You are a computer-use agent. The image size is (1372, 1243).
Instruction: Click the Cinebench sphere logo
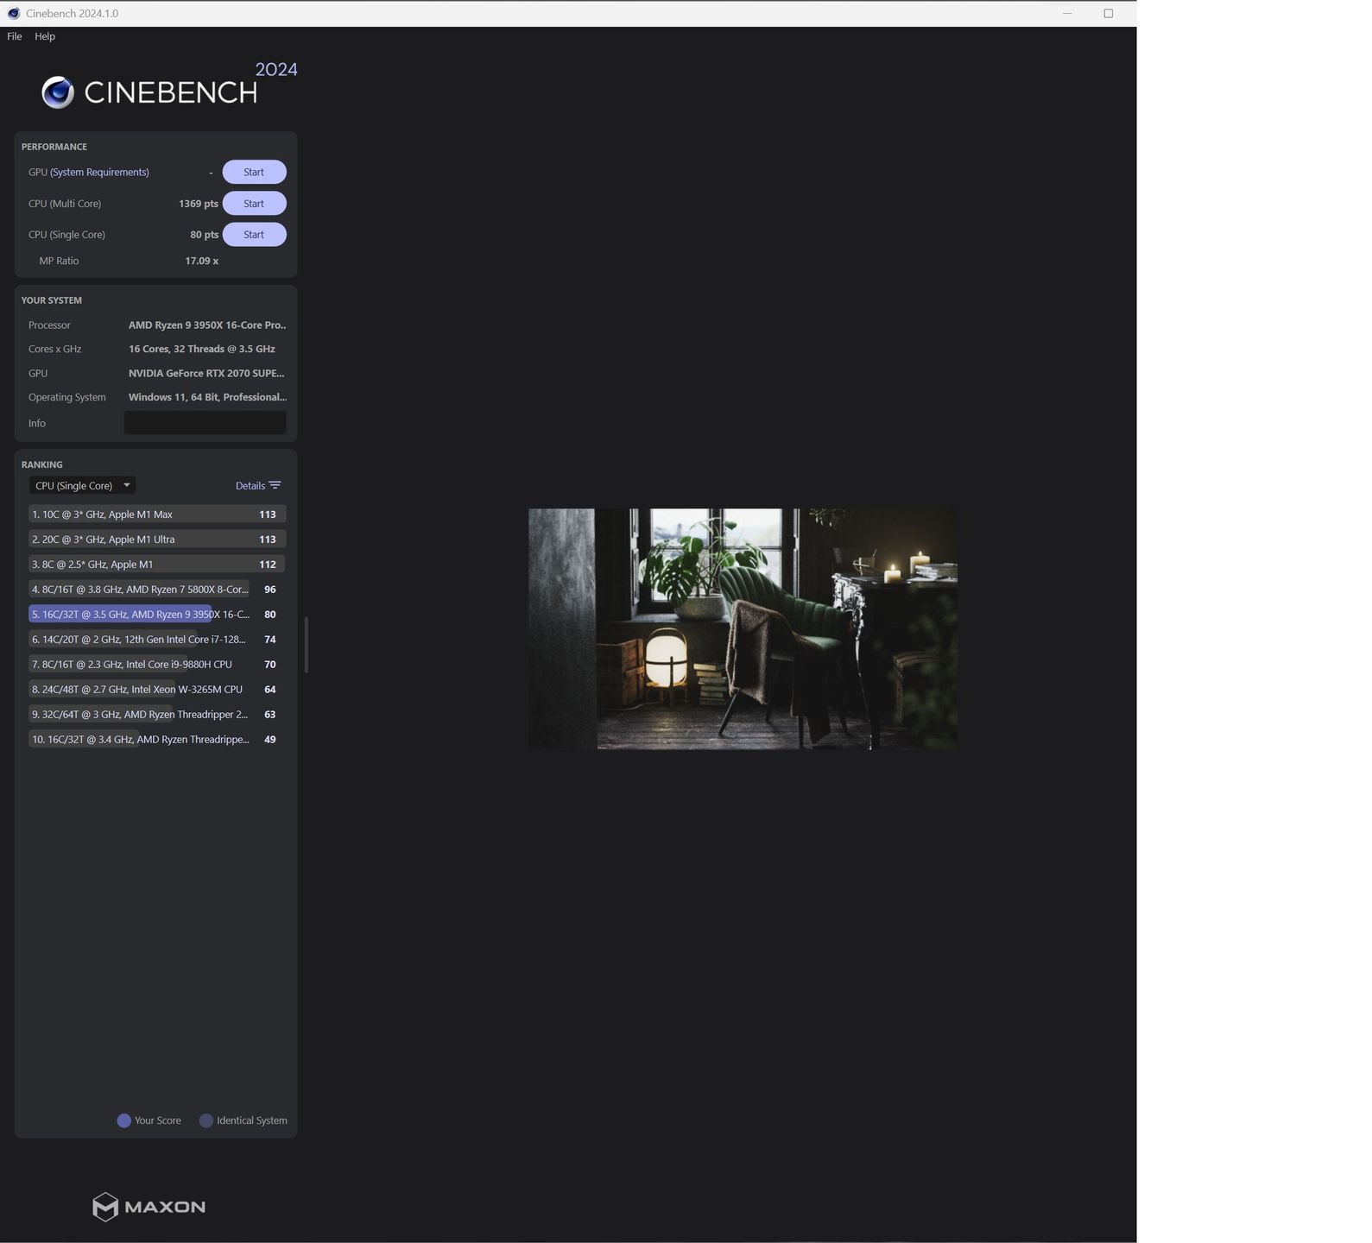(x=58, y=92)
